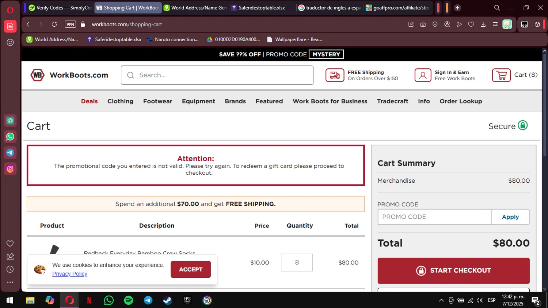Open the Footwear menu
The image size is (548, 308).
[x=157, y=101]
